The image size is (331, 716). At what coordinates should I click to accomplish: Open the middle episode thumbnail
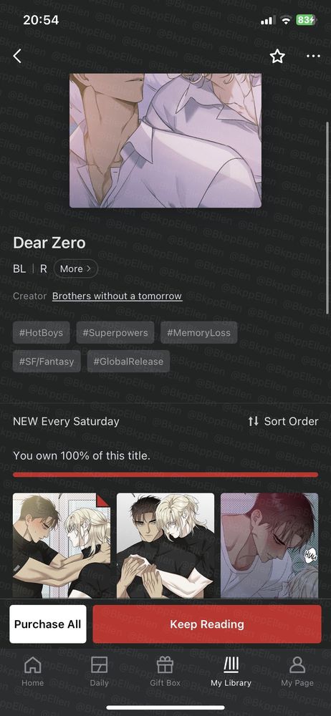pyautogui.click(x=165, y=546)
